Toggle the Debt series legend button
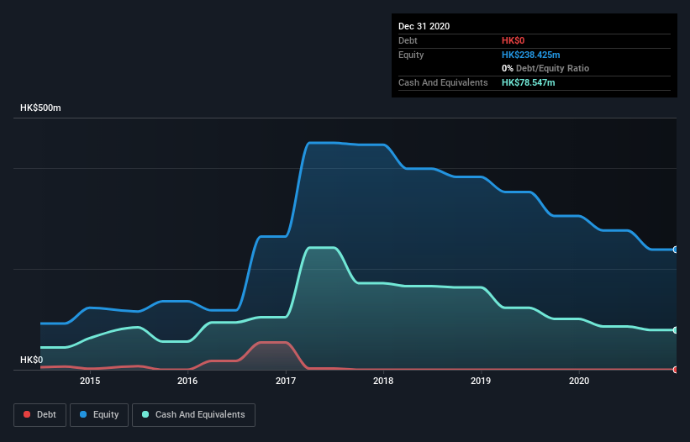 coord(40,415)
